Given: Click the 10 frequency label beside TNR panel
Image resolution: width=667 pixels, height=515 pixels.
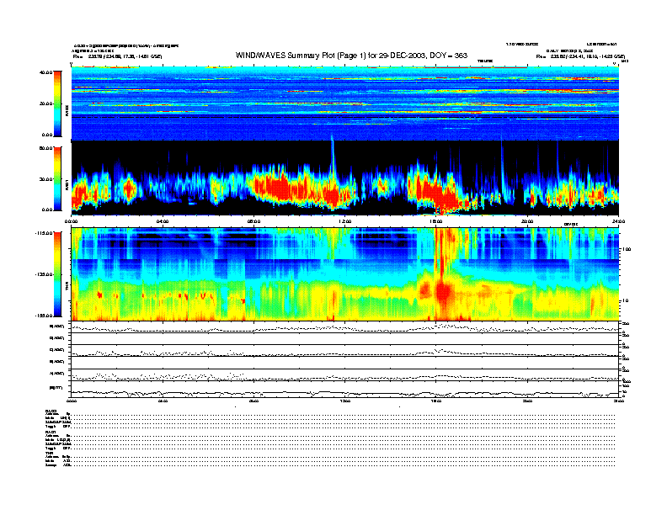Looking at the screenshot, I should pos(627,301).
